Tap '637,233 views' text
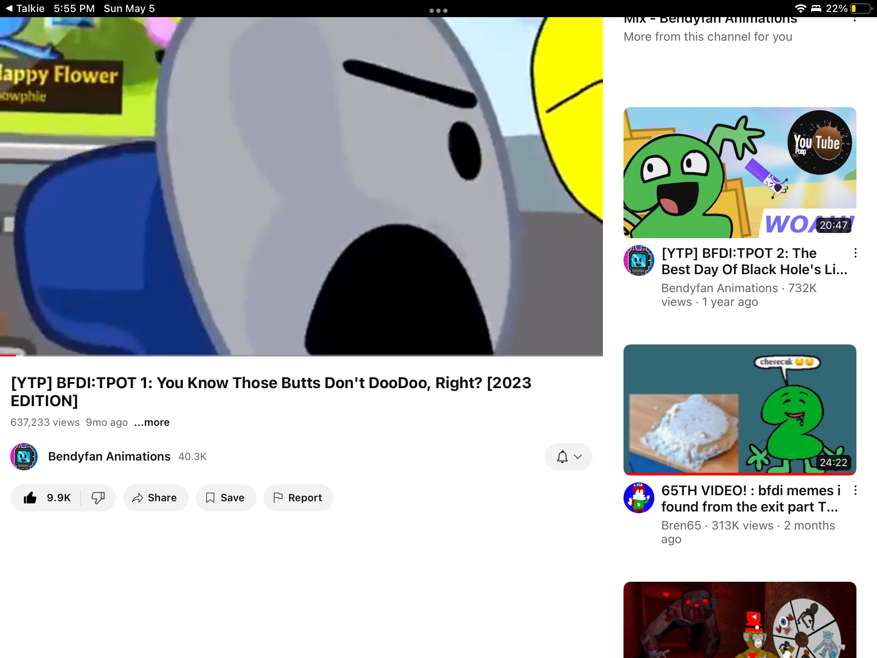877x658 pixels. [45, 422]
